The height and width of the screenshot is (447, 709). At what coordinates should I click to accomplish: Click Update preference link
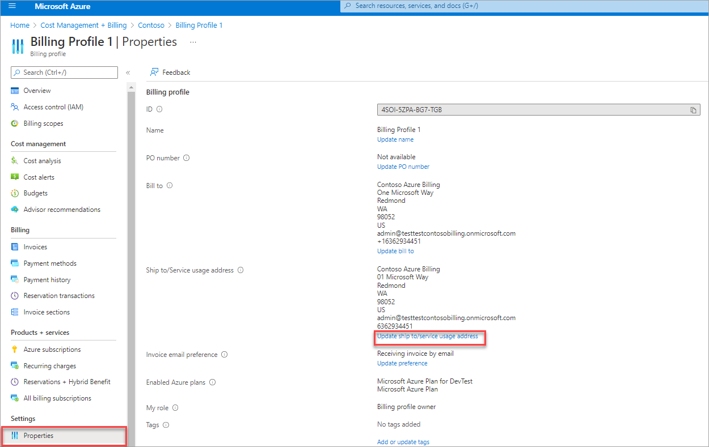click(x=402, y=363)
